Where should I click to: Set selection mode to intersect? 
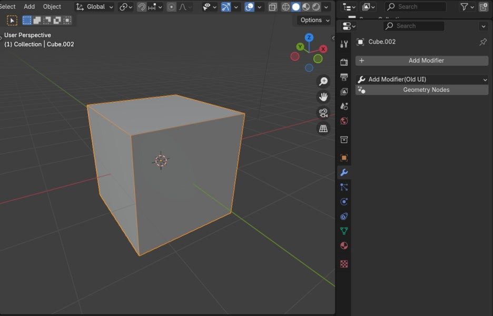(x=67, y=21)
